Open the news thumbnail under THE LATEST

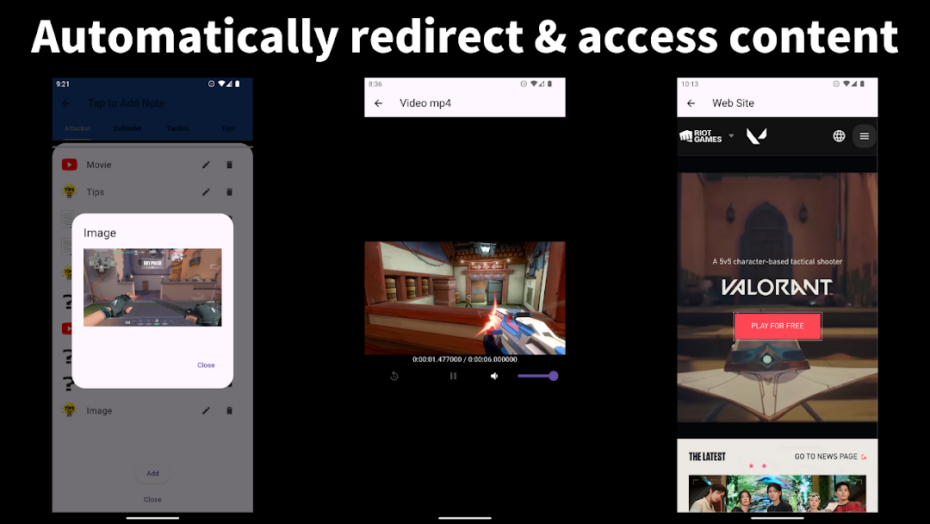pos(777,493)
